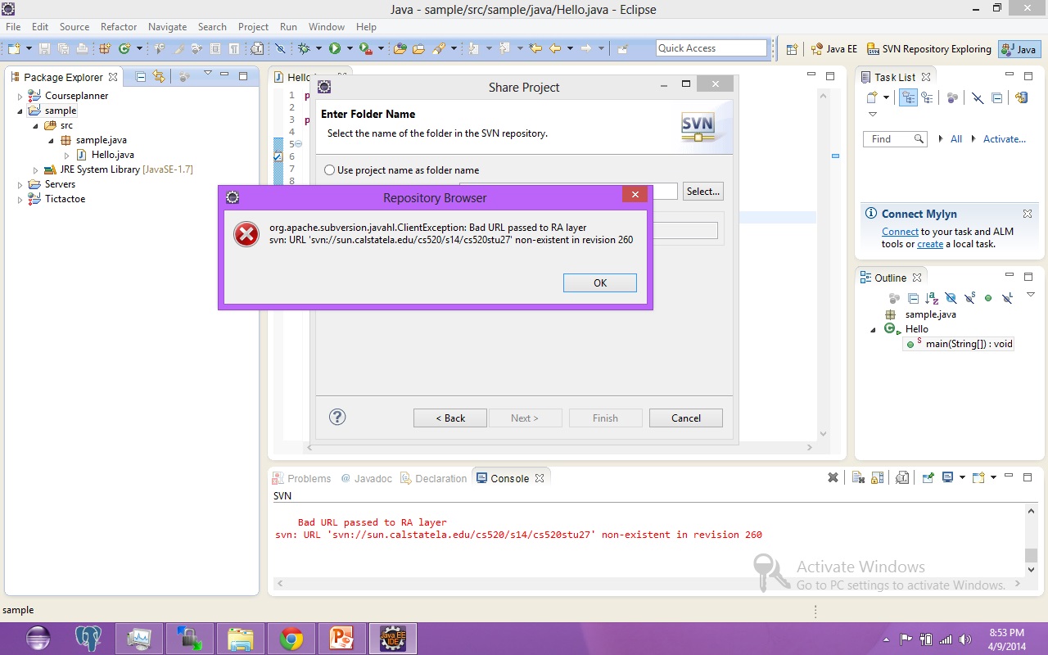Click the green Run button in toolbar
The image size is (1048, 655).
[334, 49]
